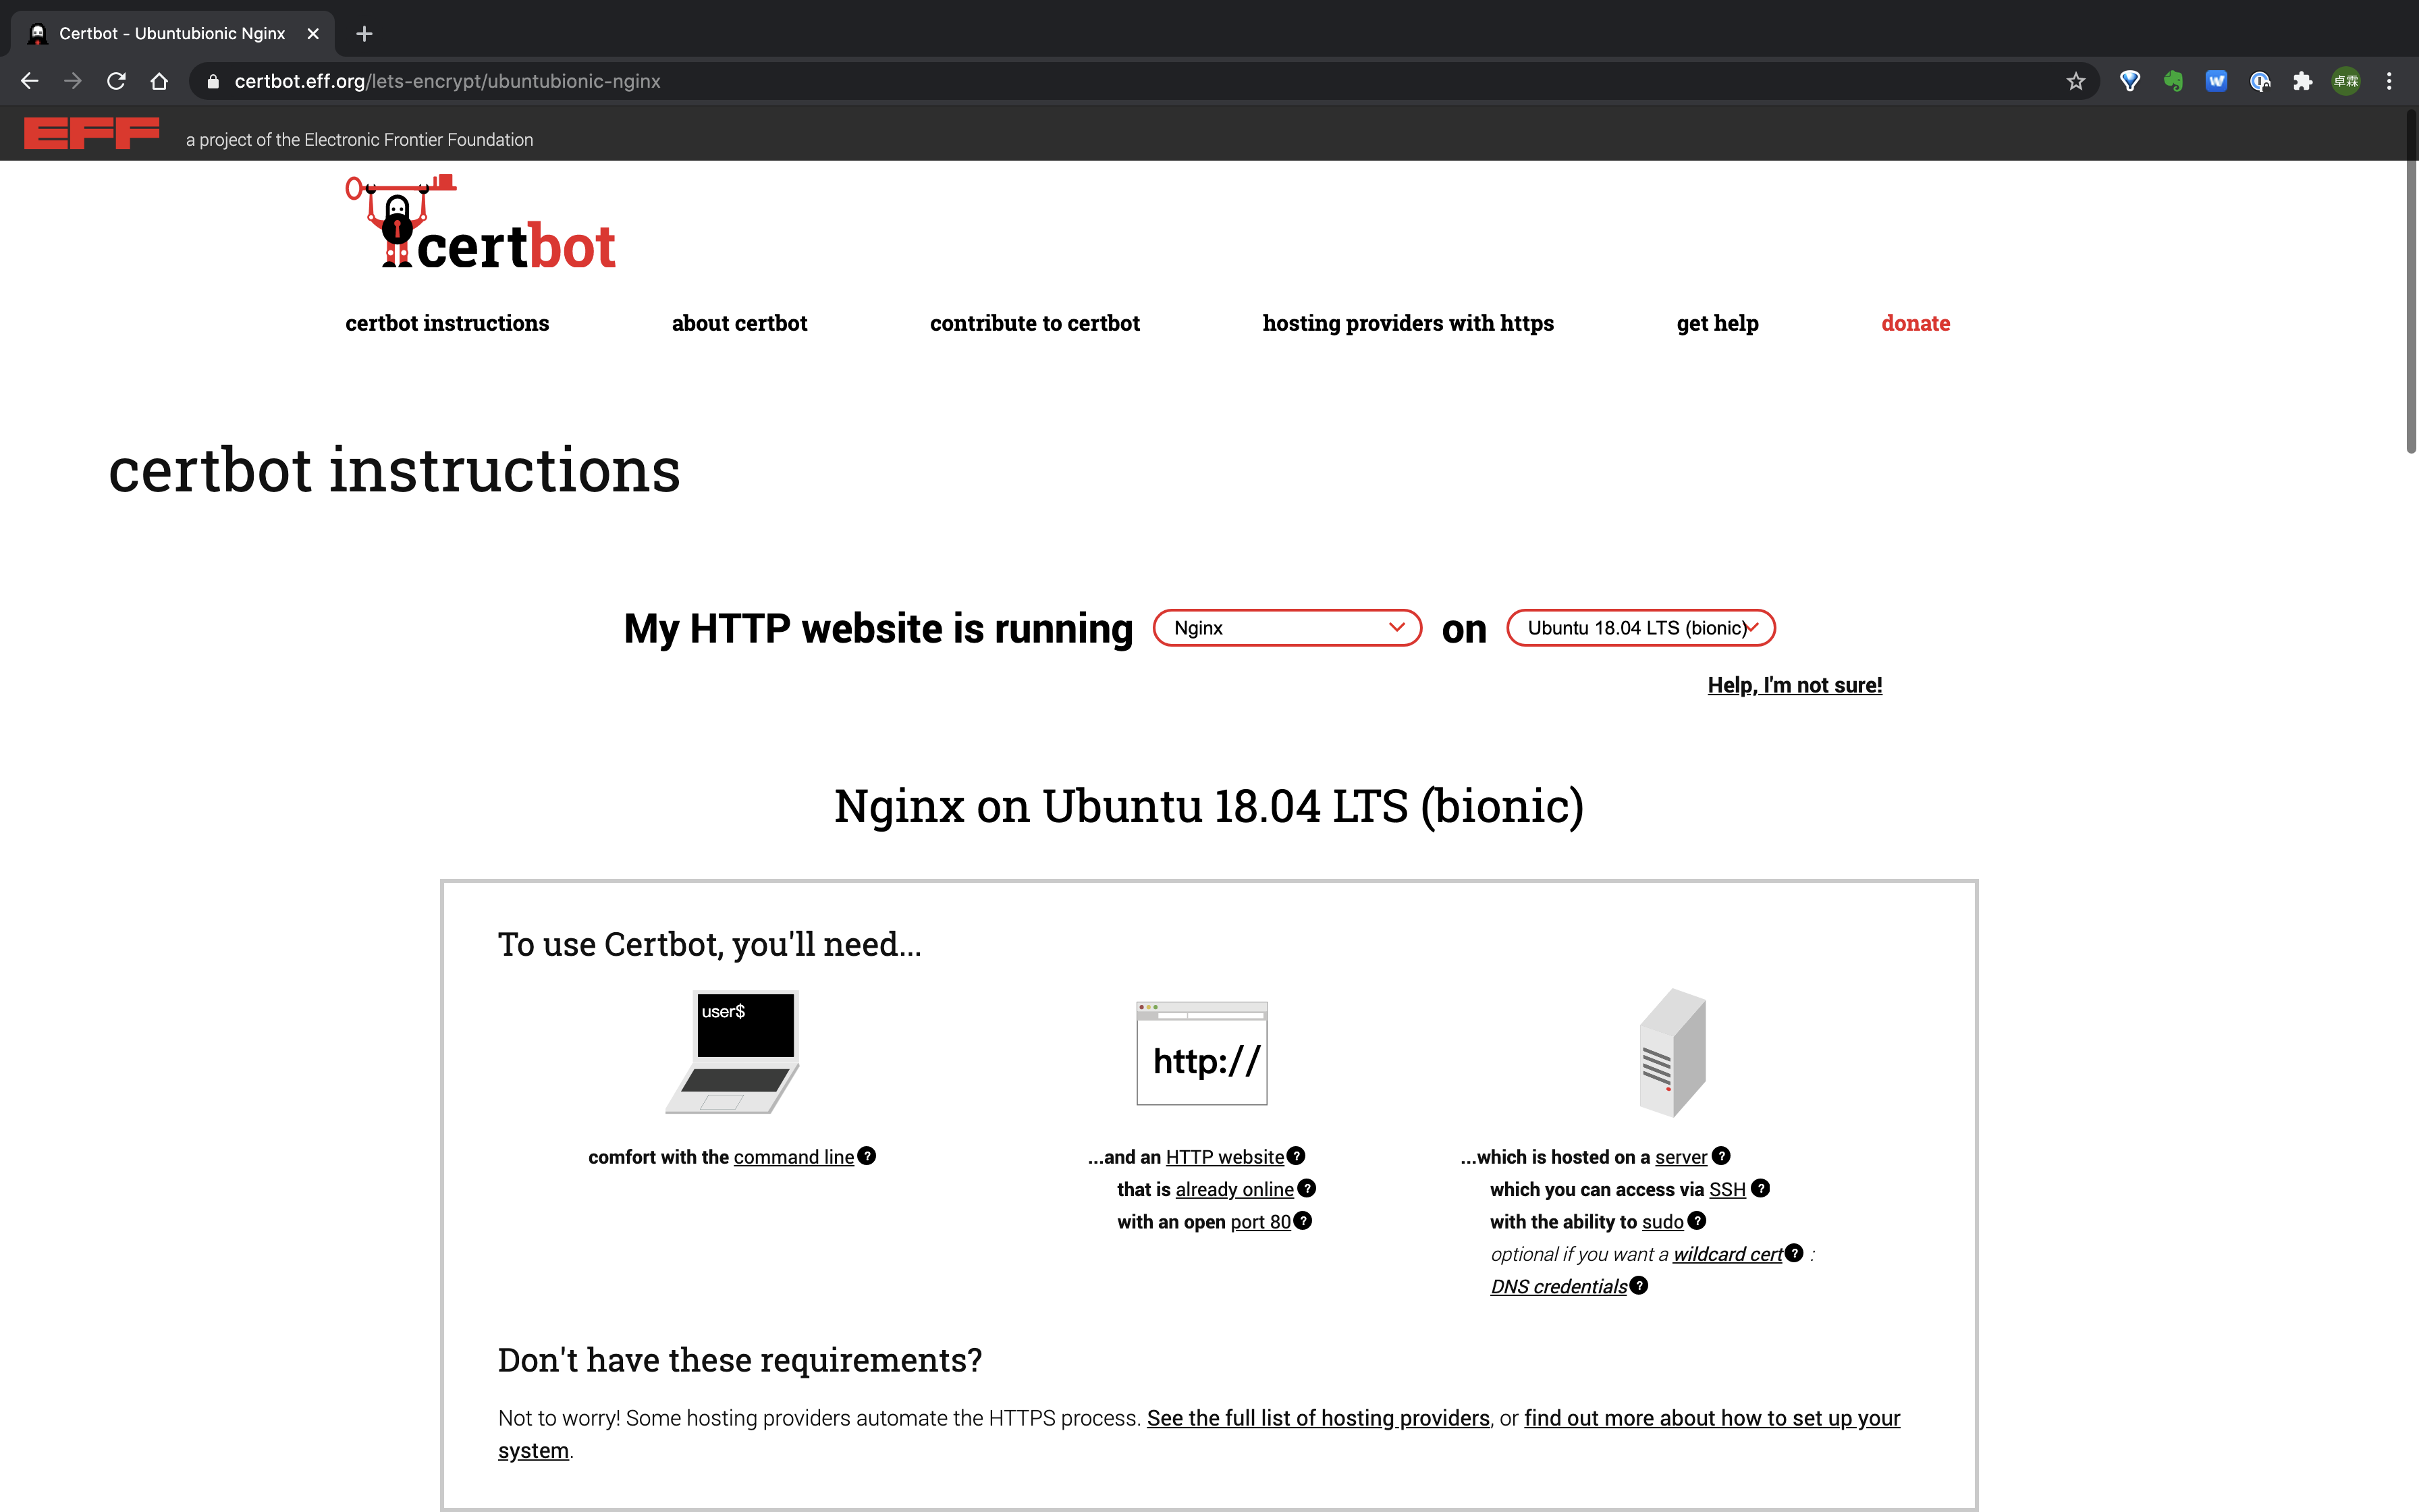Click Electronic Frontier Foundation tagline text
This screenshot has width=2419, height=1512.
point(360,140)
